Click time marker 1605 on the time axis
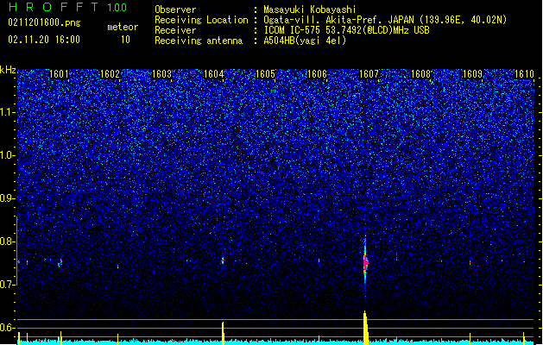 pyautogui.click(x=265, y=74)
